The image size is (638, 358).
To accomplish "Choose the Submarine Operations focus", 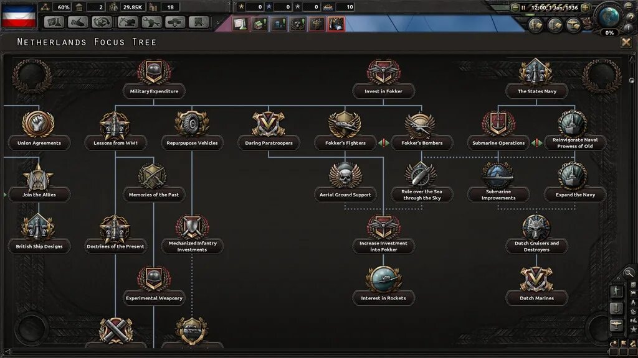I will (498, 131).
